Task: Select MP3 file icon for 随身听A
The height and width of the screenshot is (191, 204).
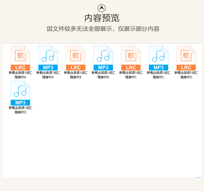Action: 48,58
